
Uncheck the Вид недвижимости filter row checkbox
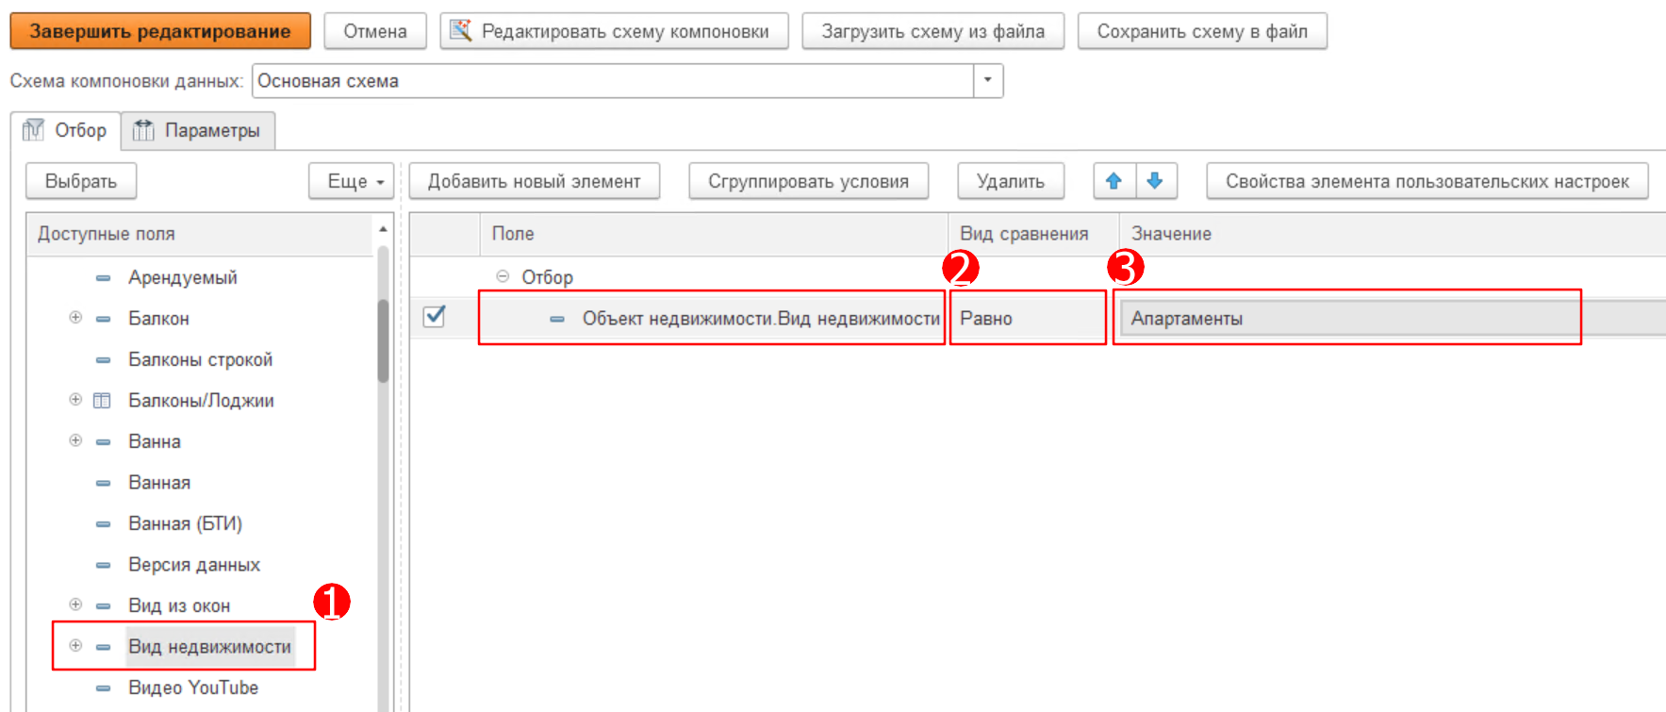434,317
